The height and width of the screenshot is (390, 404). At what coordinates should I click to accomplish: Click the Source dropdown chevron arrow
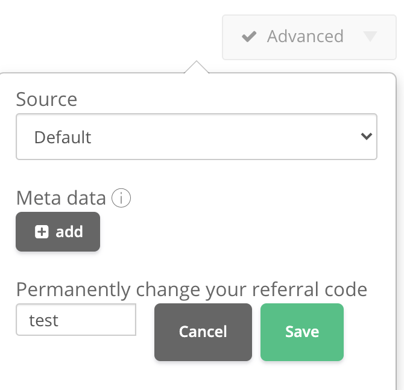[x=365, y=137]
